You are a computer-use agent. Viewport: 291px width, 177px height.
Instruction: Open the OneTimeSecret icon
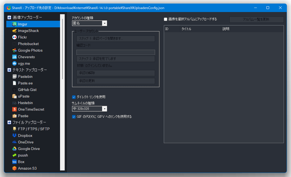tap(14, 109)
